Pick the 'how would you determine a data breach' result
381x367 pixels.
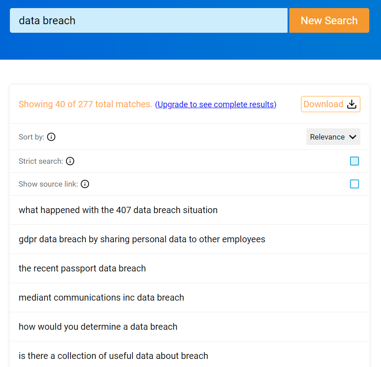pyautogui.click(x=98, y=327)
